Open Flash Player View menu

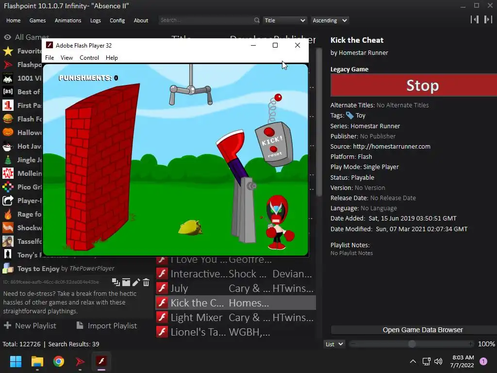pos(66,58)
